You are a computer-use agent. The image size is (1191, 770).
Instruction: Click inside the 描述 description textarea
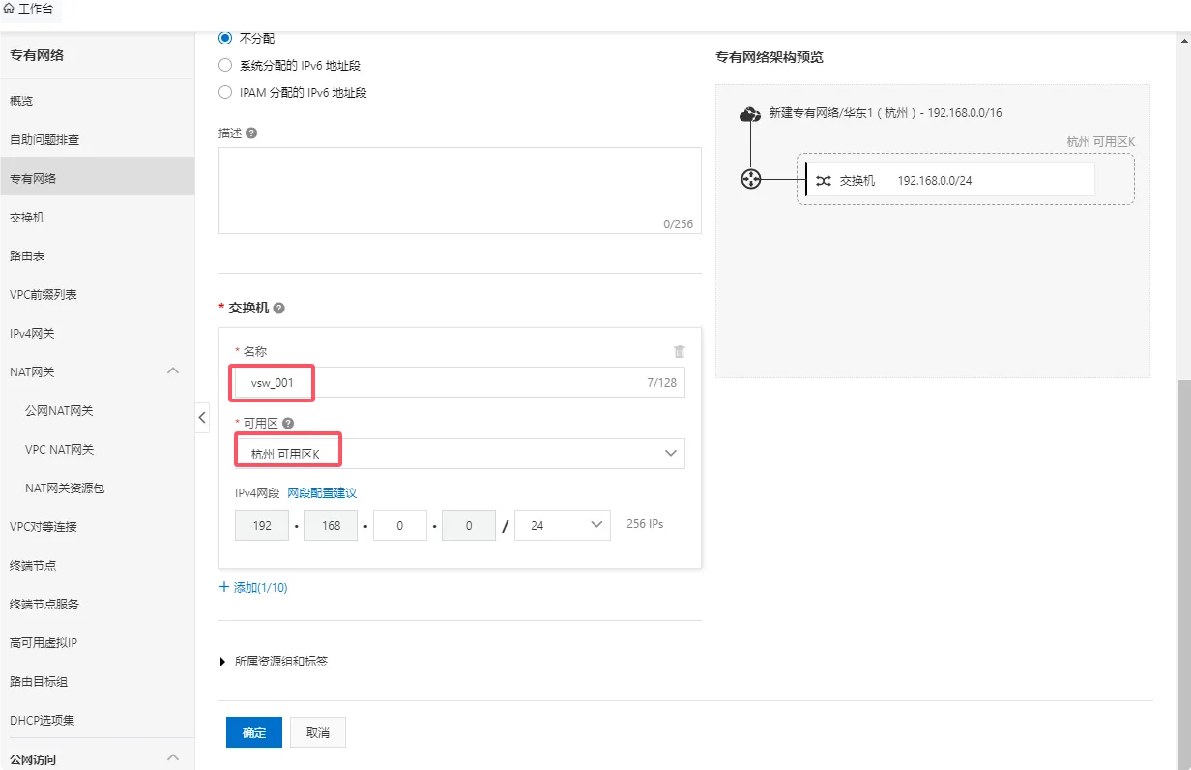pyautogui.click(x=459, y=189)
